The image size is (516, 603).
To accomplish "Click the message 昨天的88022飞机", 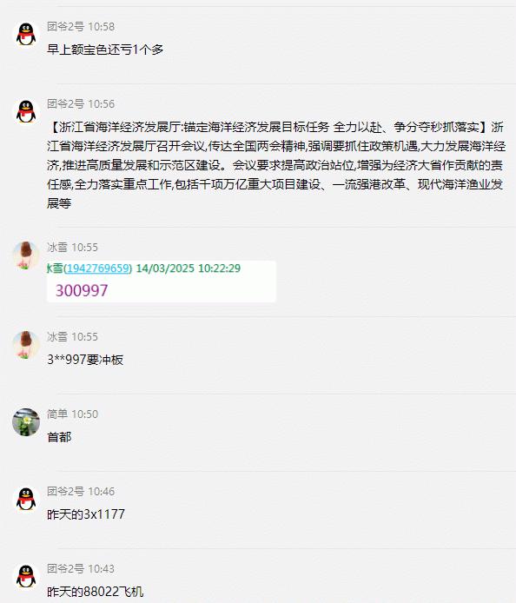I will coord(95,592).
